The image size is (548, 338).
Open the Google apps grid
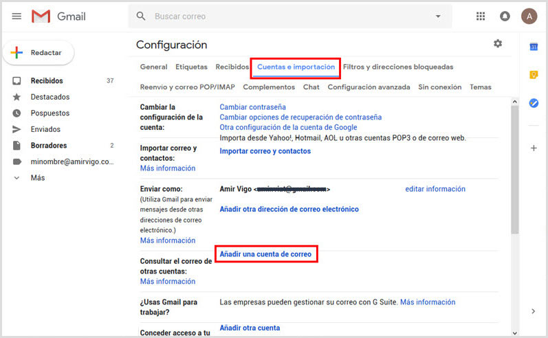481,16
